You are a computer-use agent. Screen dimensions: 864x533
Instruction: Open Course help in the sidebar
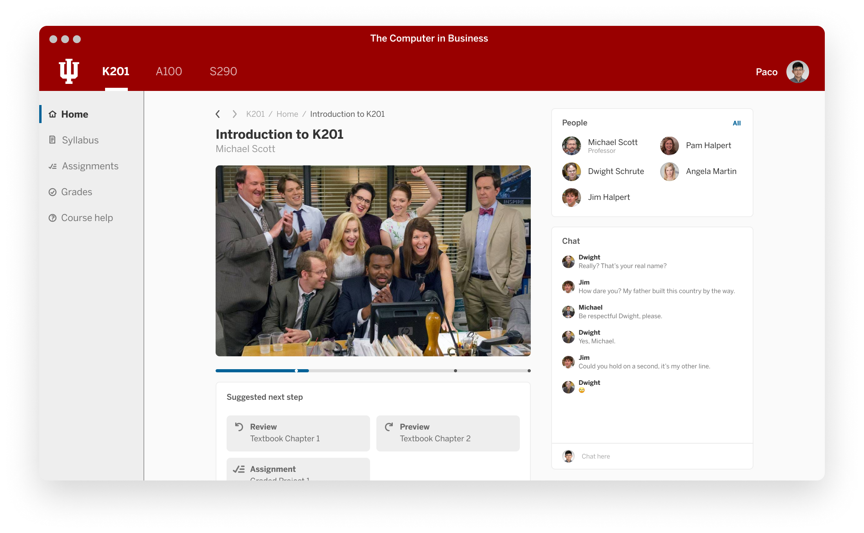(92, 218)
